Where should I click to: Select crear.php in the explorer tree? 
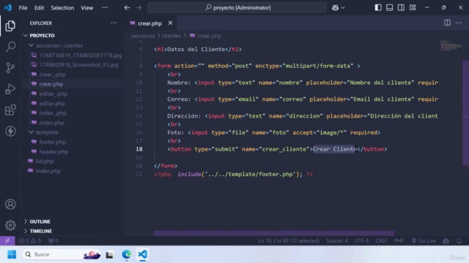point(51,84)
